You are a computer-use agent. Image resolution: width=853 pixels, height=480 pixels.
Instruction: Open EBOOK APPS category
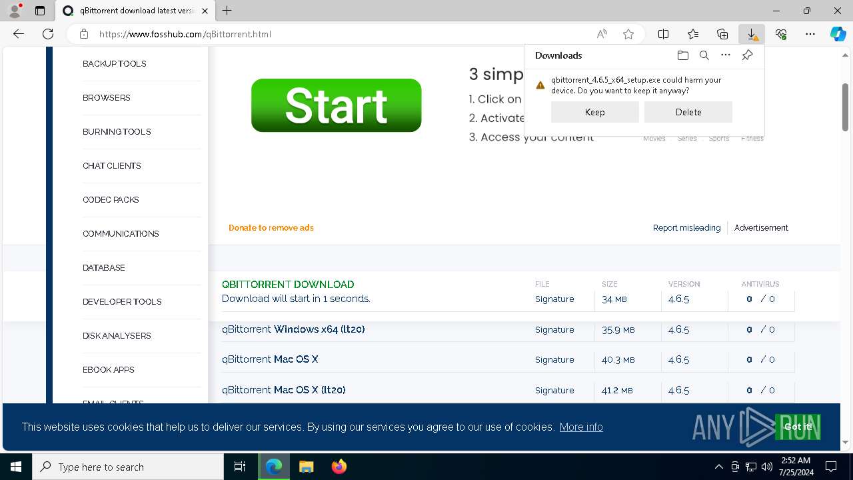109,369
